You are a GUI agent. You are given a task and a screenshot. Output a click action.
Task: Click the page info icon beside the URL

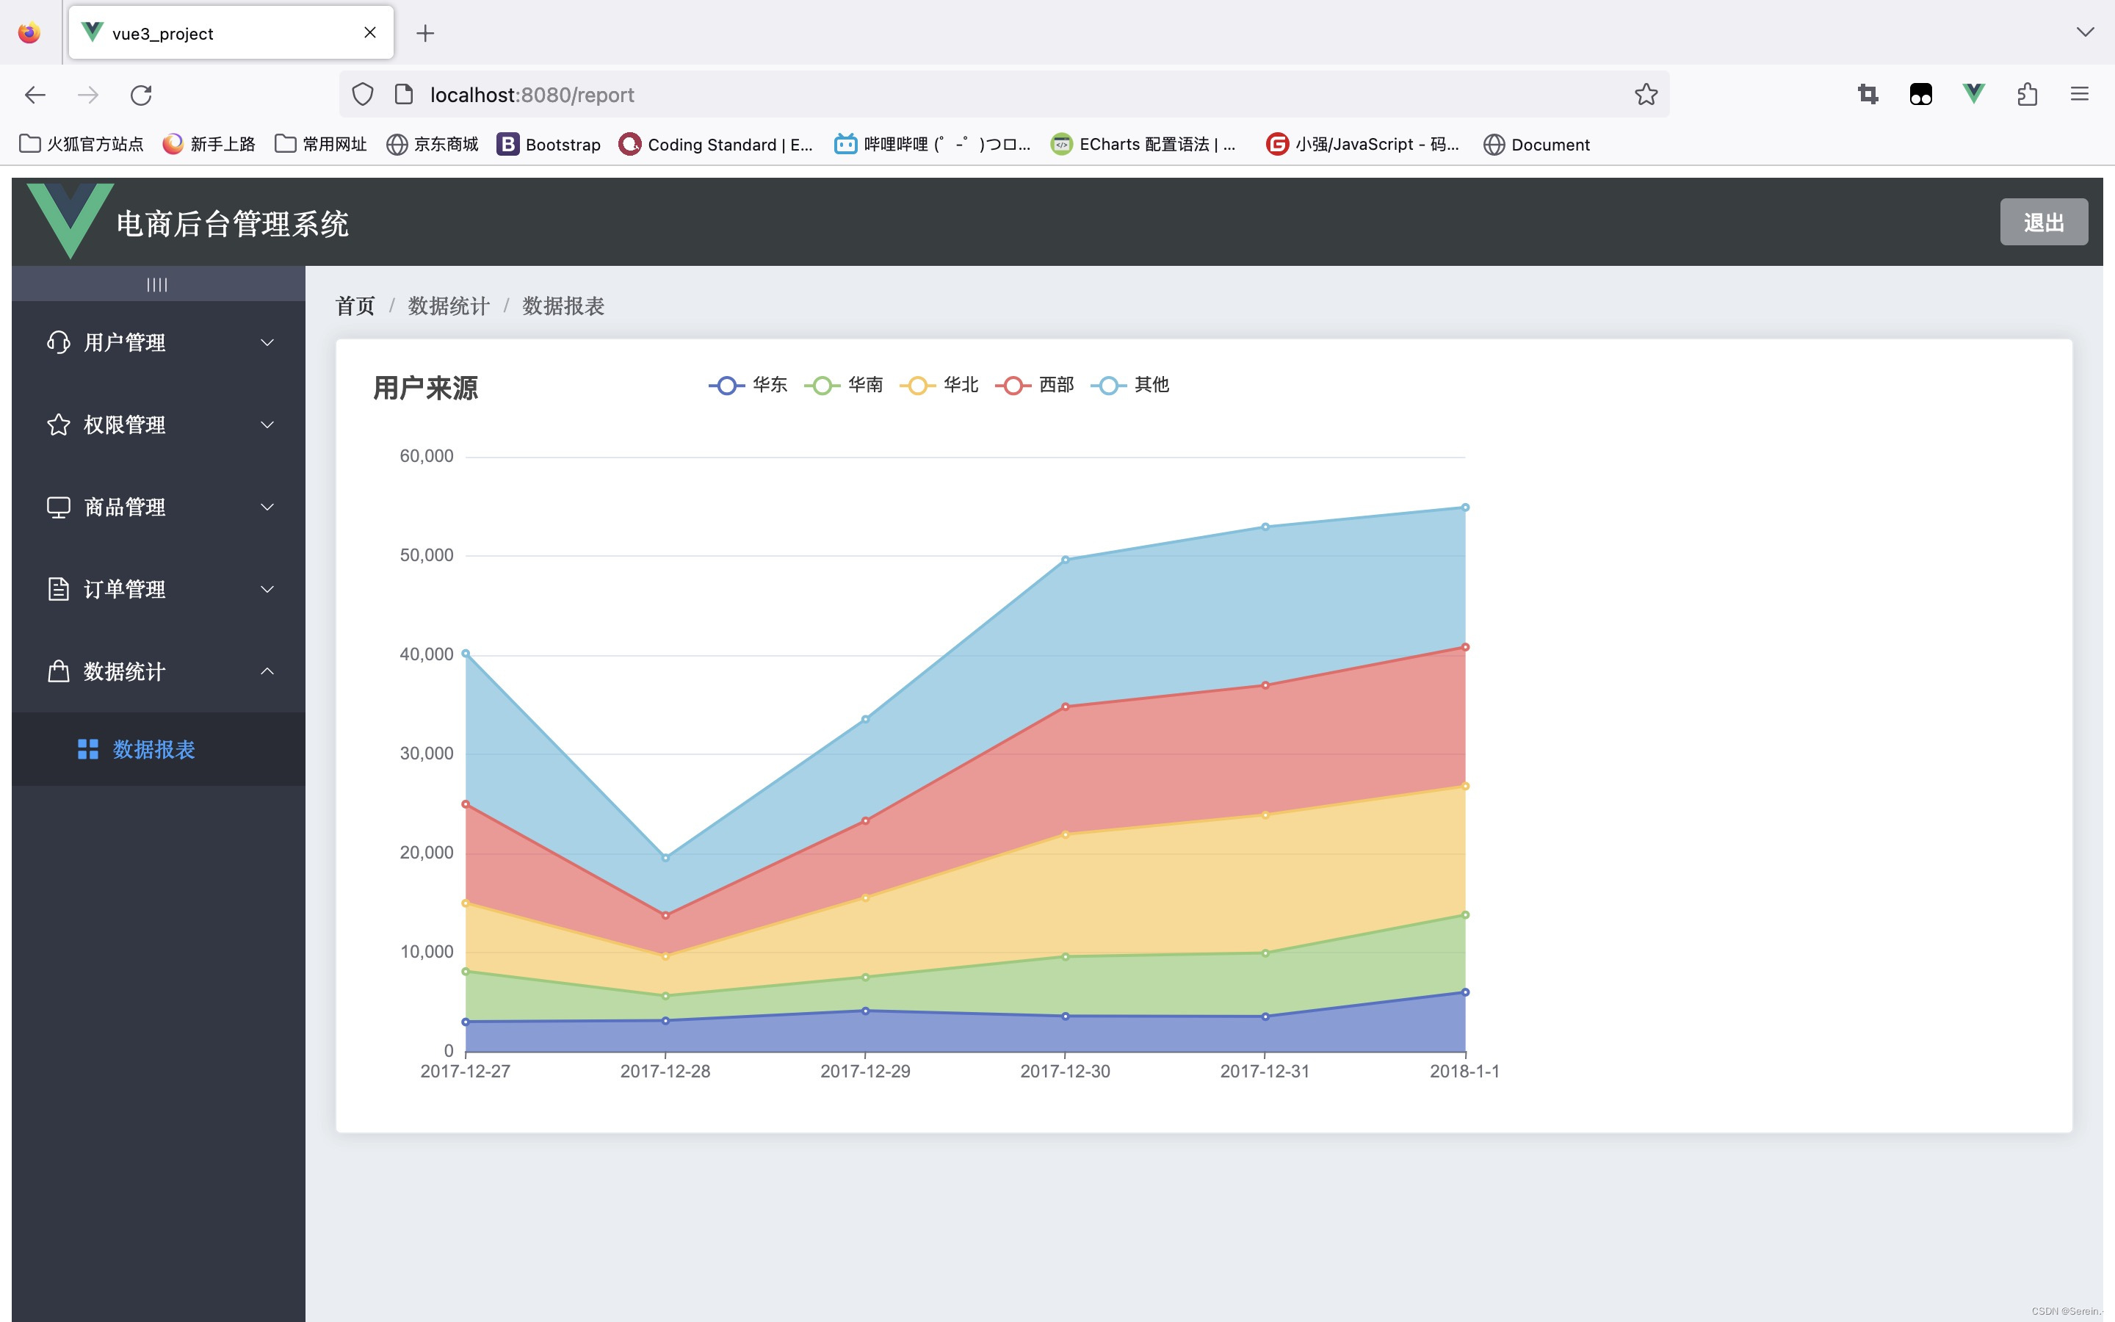(404, 95)
